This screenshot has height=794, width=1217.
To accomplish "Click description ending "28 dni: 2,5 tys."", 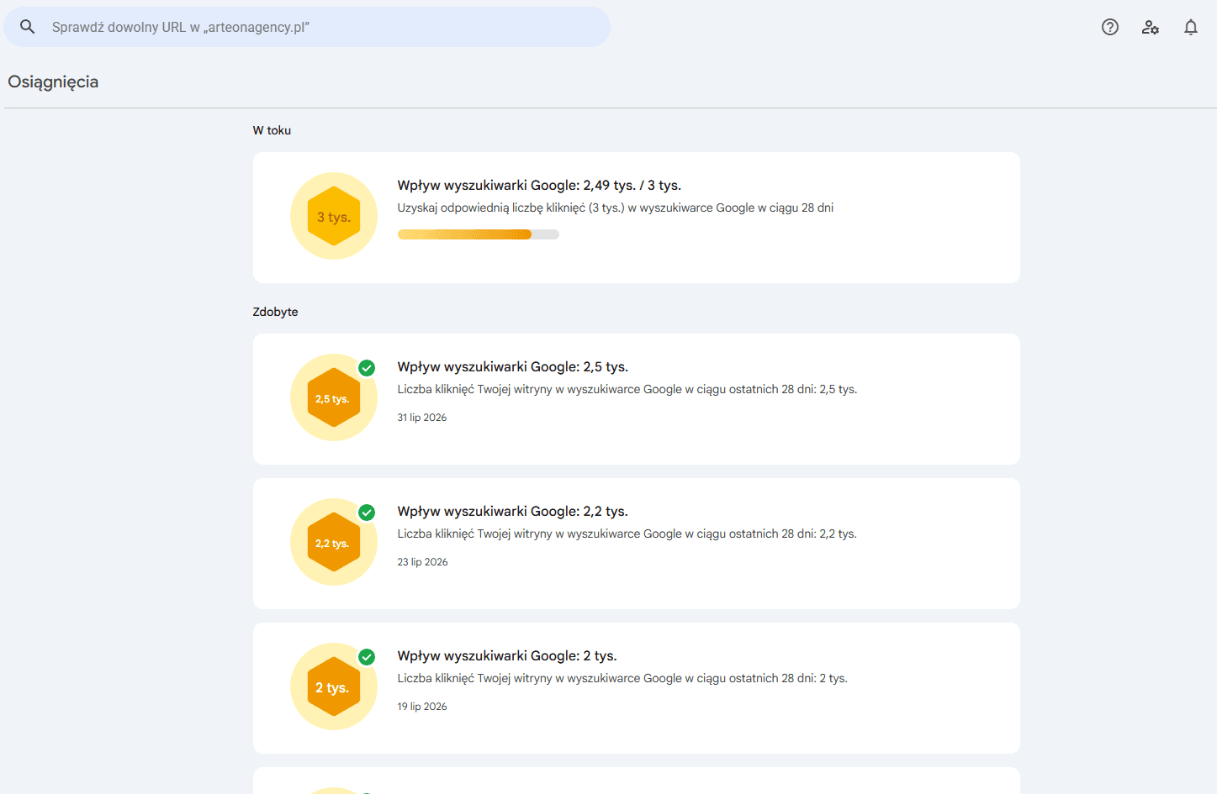I will [627, 389].
